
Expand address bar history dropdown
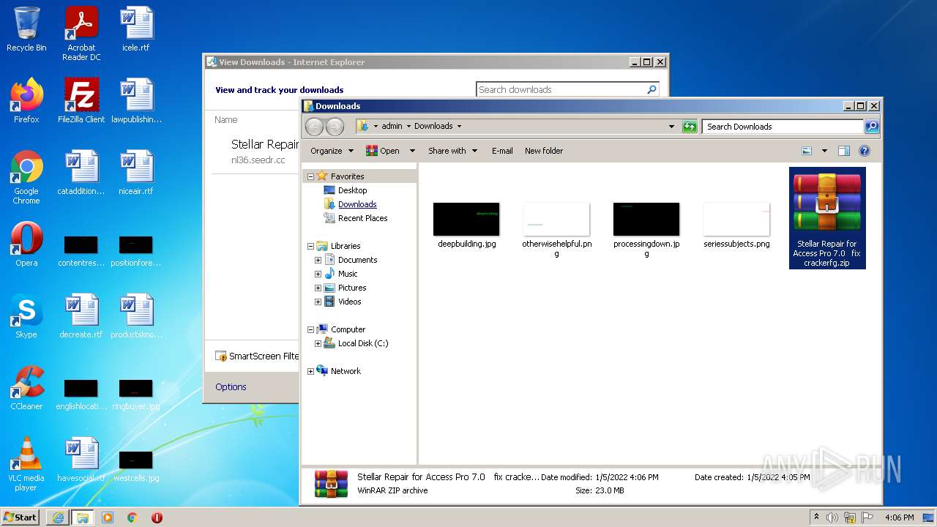pos(671,127)
